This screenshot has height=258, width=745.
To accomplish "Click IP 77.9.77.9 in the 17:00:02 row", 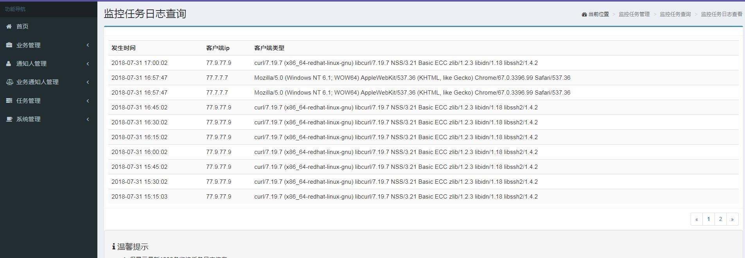I will [x=219, y=63].
